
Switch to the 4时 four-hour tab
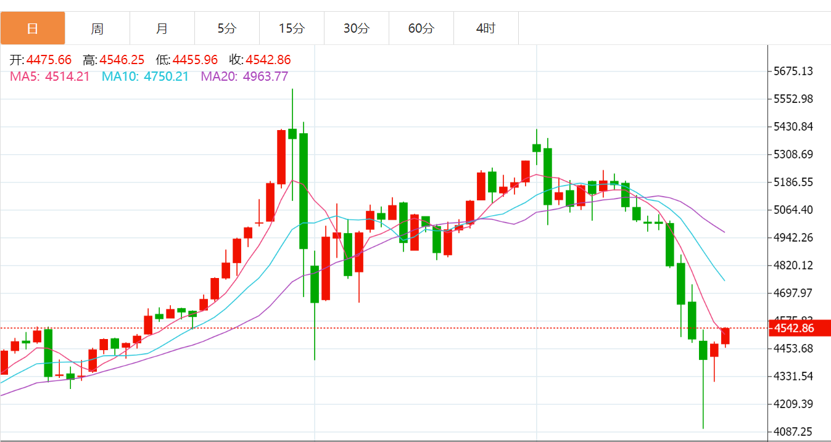pyautogui.click(x=486, y=28)
